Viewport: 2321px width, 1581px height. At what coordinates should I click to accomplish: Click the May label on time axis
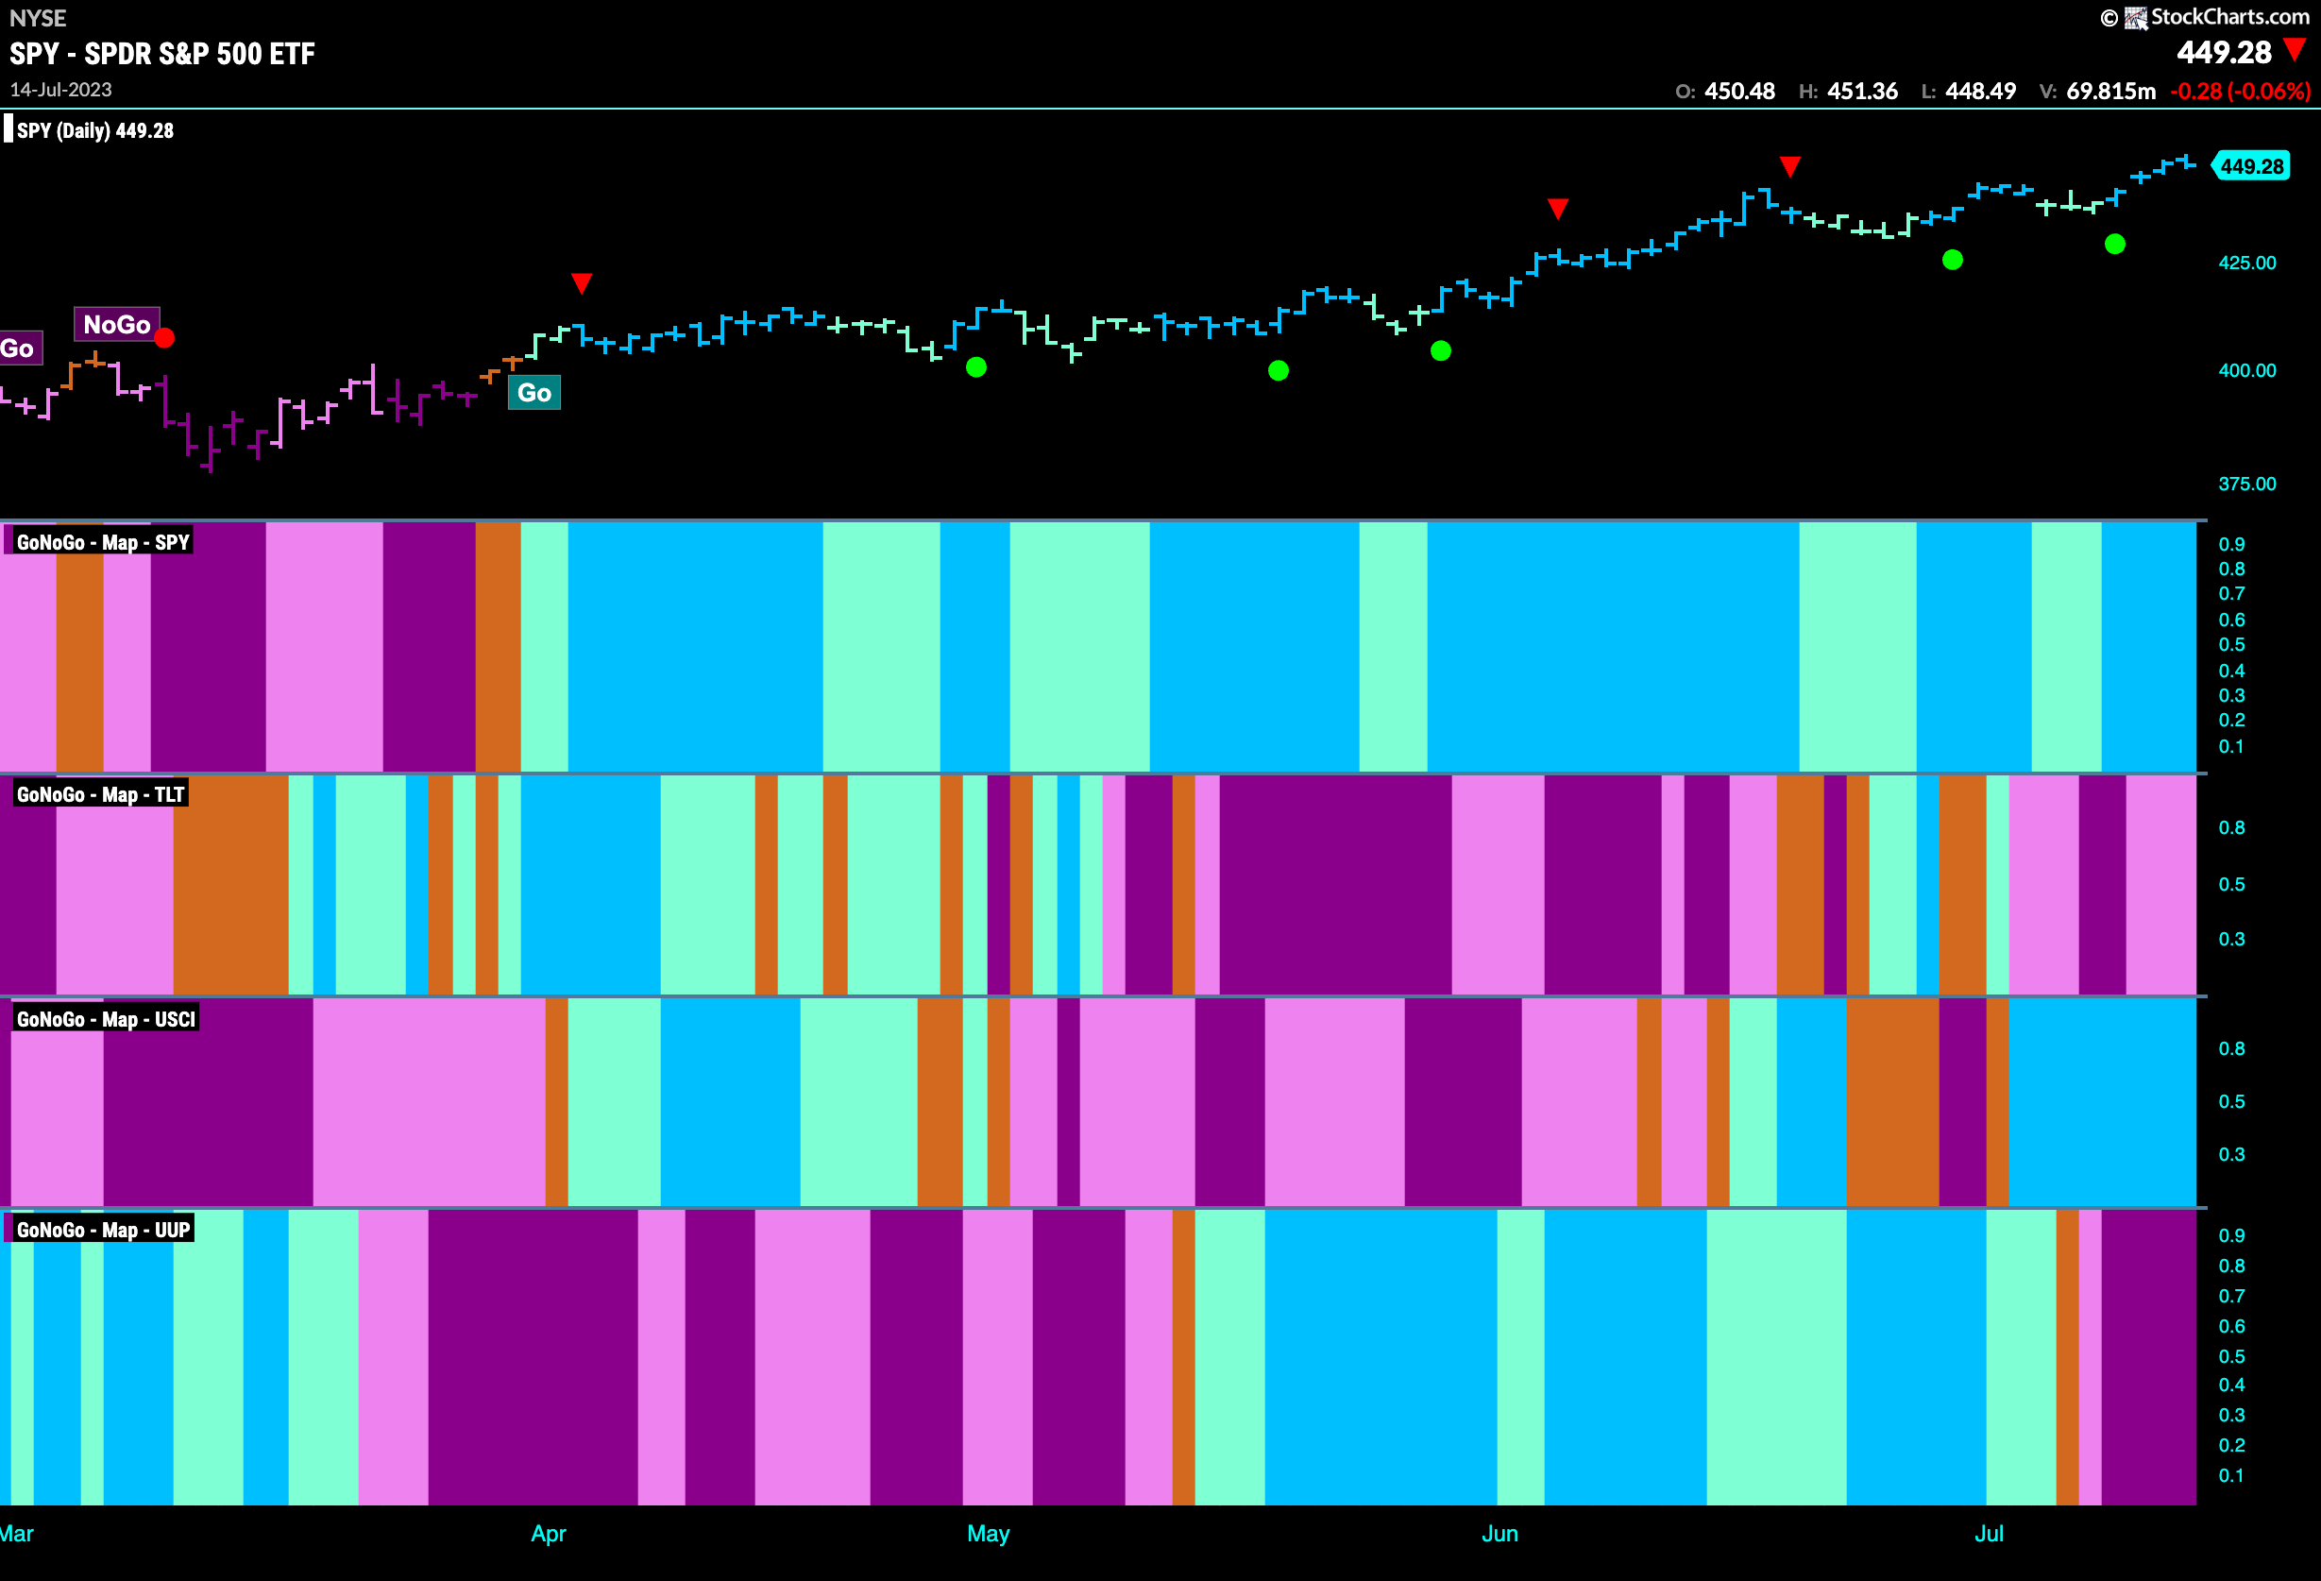pyautogui.click(x=988, y=1533)
